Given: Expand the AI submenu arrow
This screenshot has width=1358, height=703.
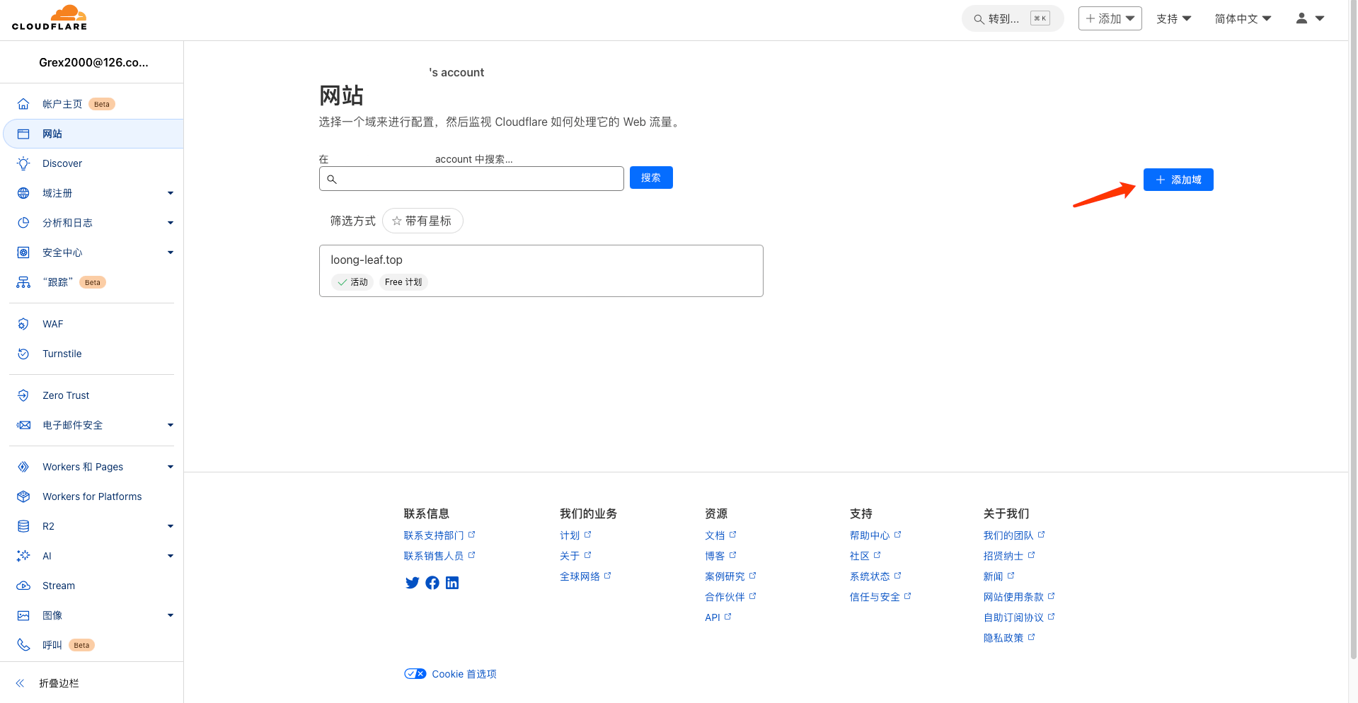Looking at the screenshot, I should (171, 556).
